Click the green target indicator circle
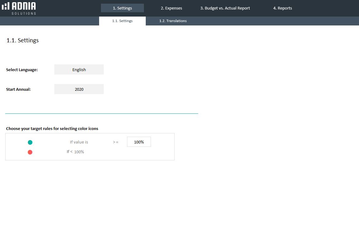Screen dimensions: 359x252 (30, 142)
